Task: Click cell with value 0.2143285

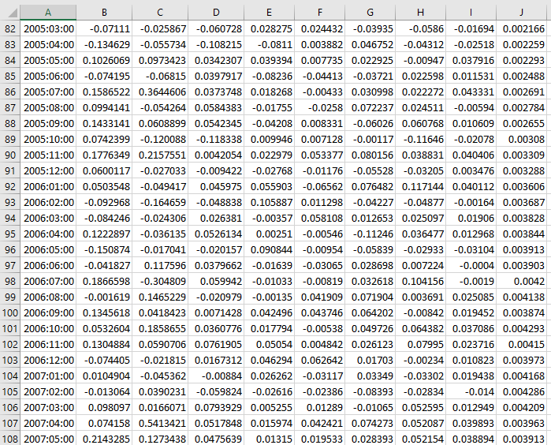Action: [104, 439]
